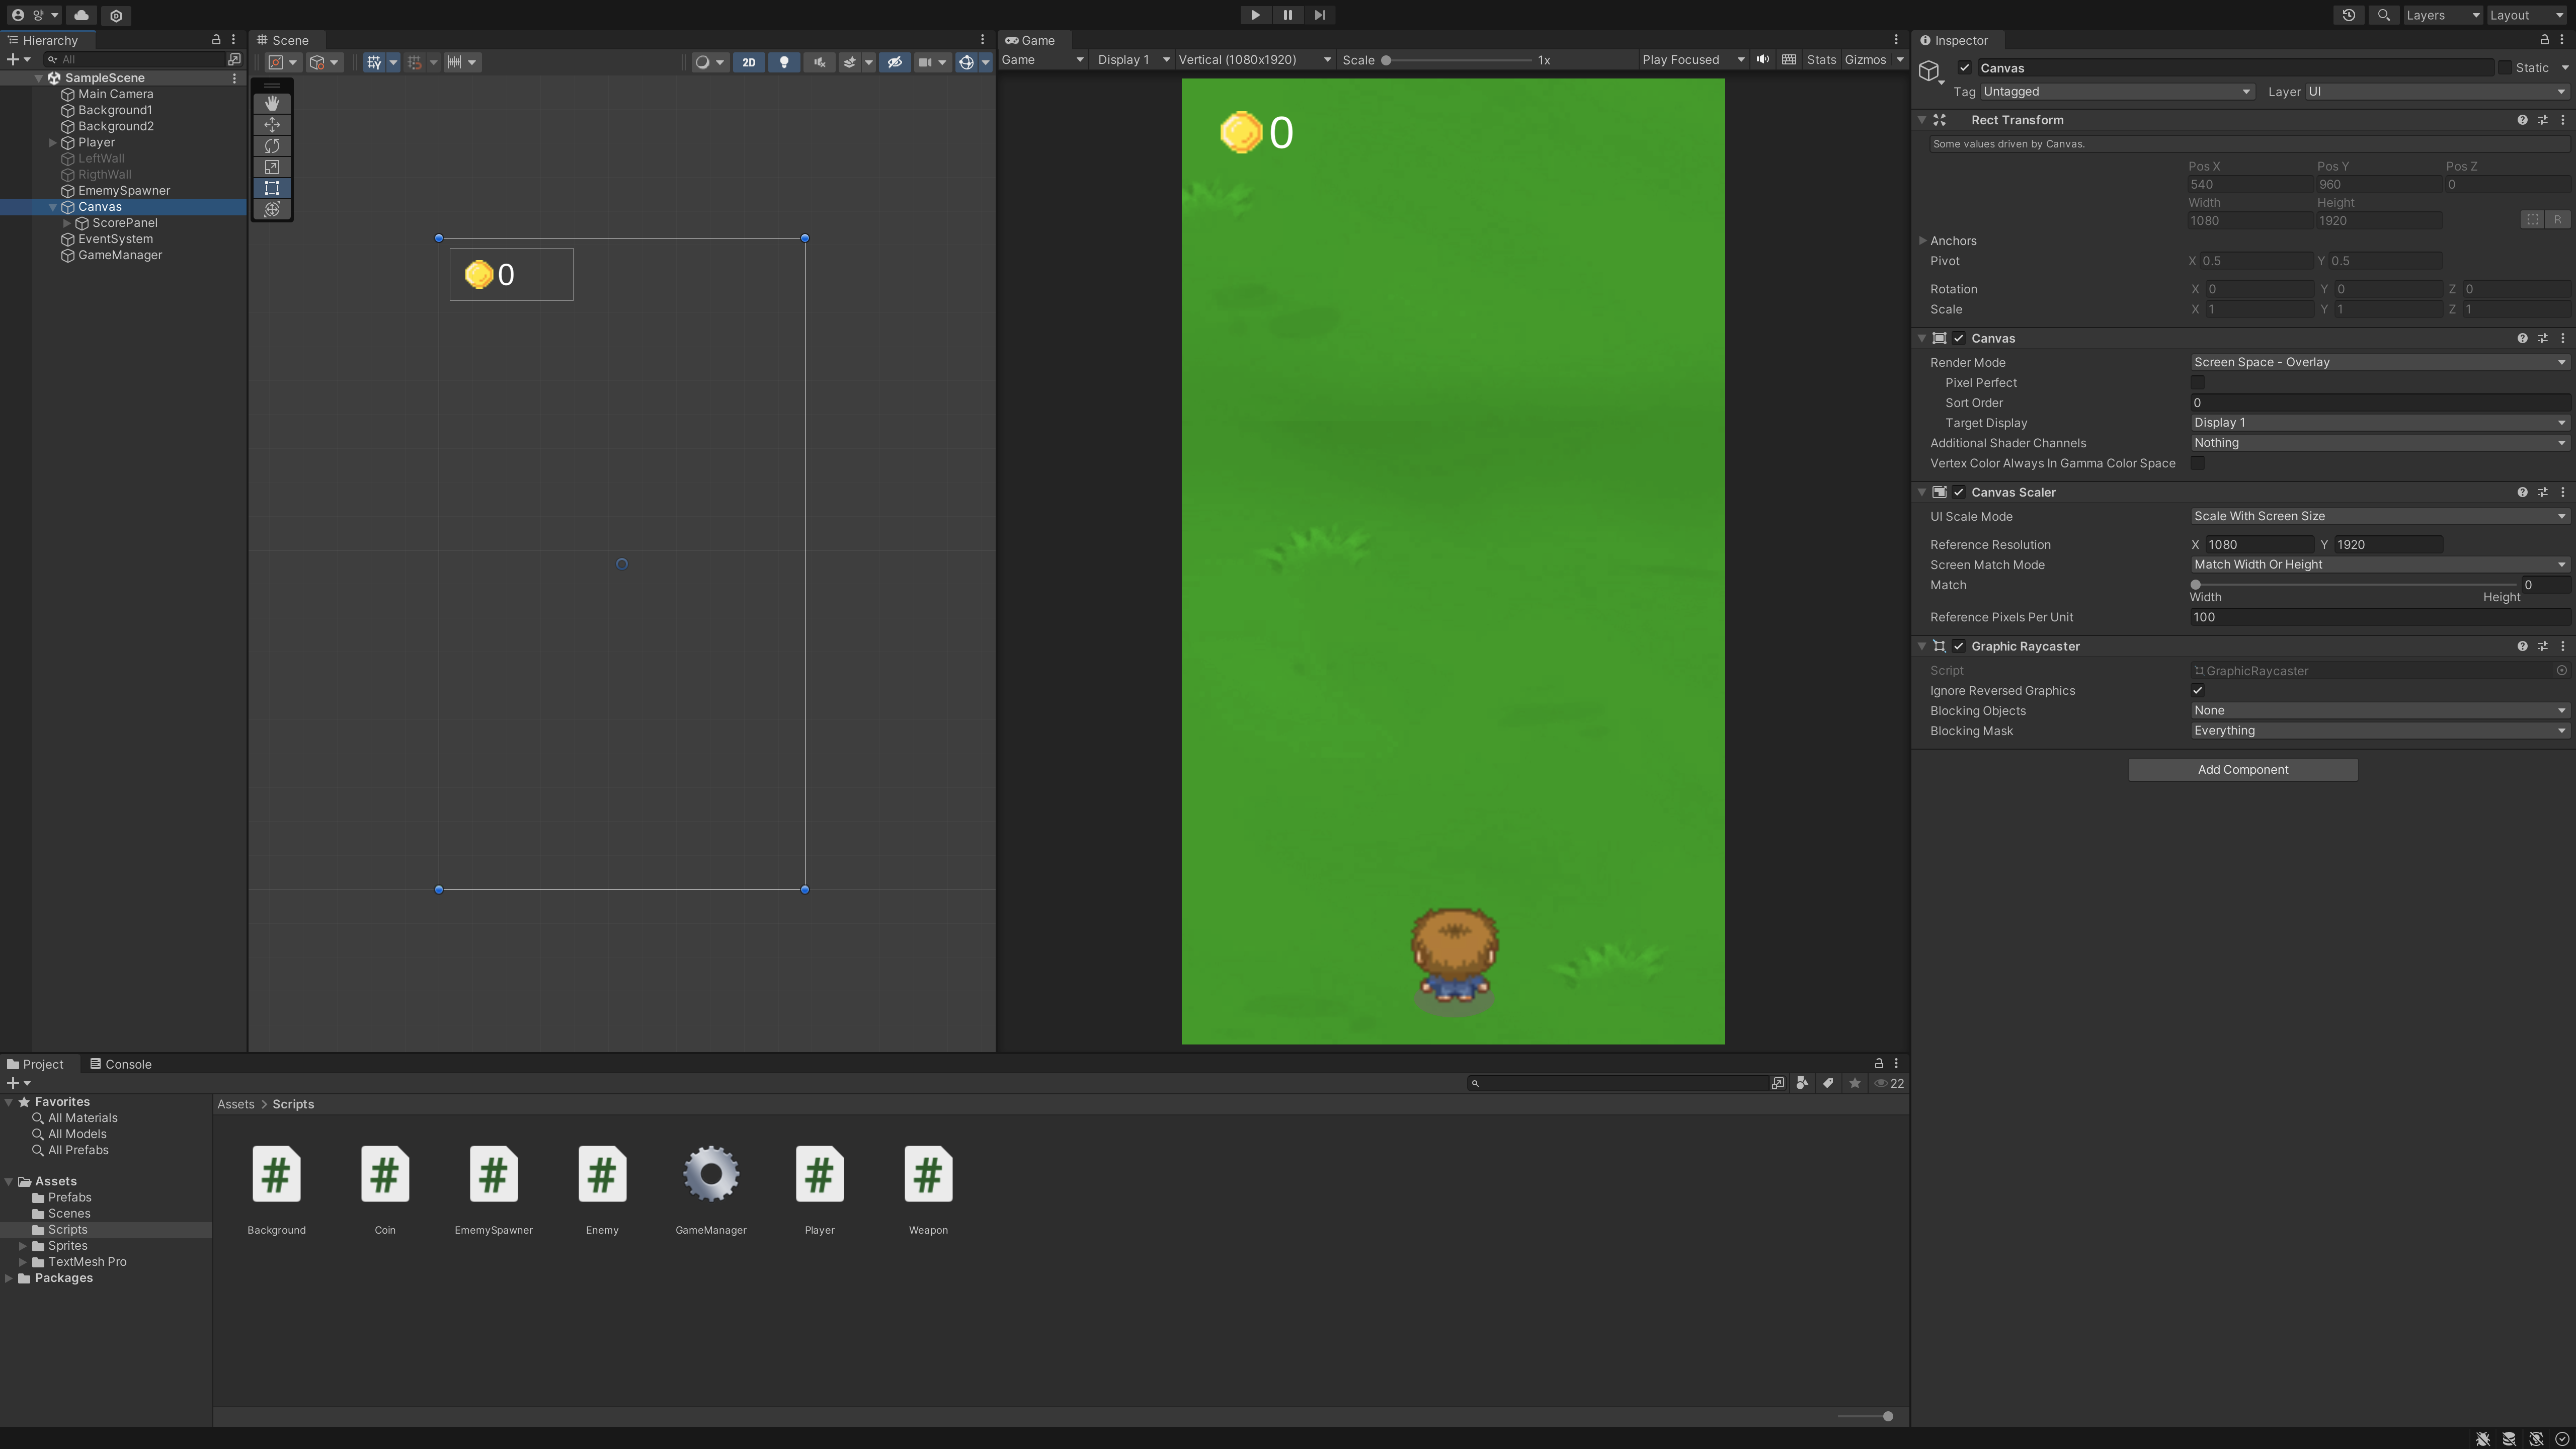Toggle the 2D scene view mode

[x=748, y=62]
